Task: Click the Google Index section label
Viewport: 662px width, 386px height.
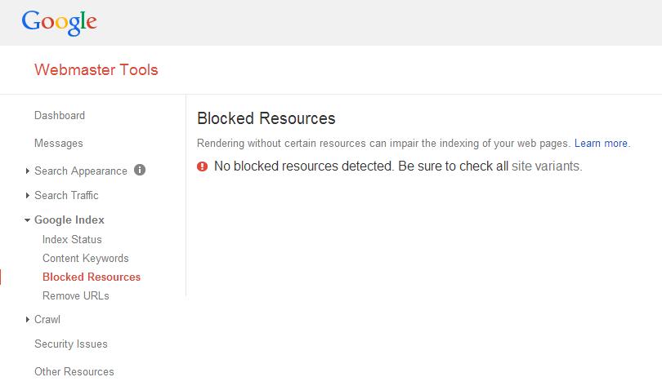Action: tap(69, 220)
